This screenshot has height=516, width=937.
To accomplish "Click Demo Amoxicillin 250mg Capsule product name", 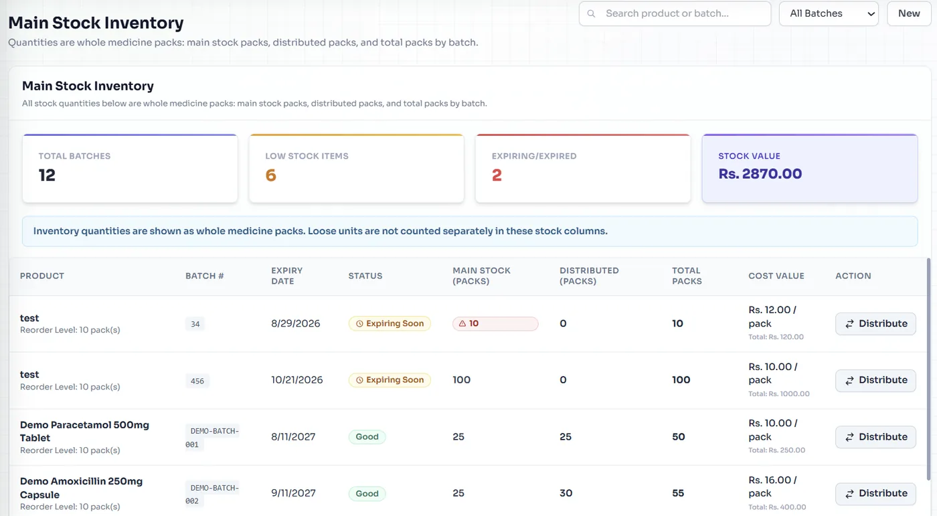I will (81, 488).
